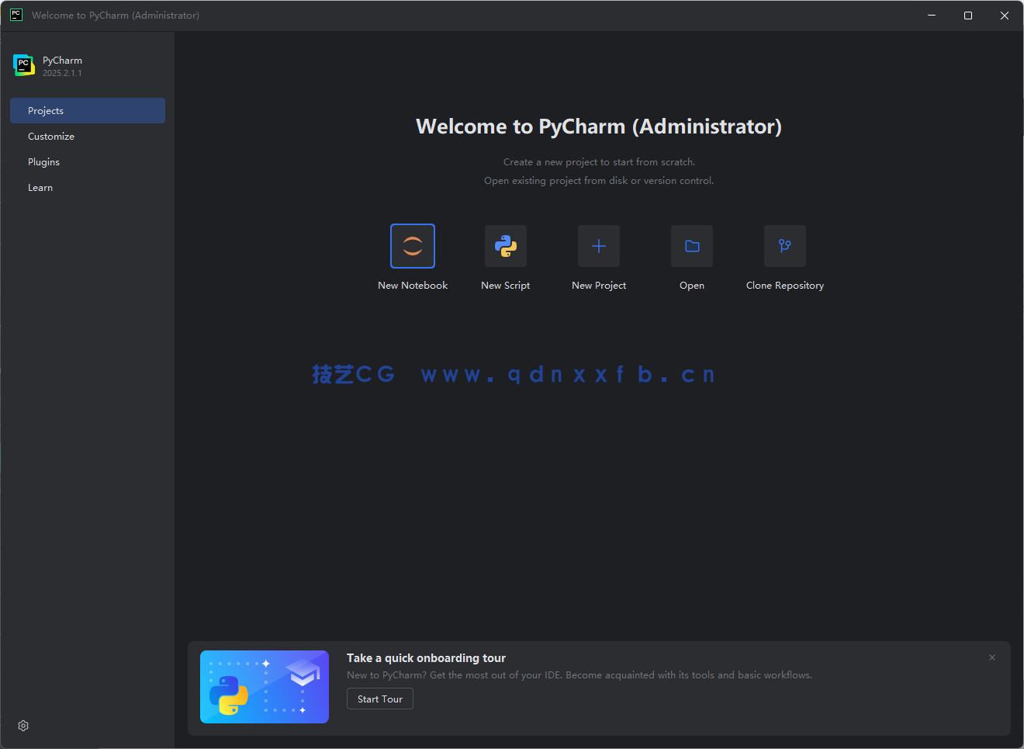This screenshot has width=1024, height=749.
Task: Click the Clone Repository branch icon
Action: pyautogui.click(x=784, y=246)
